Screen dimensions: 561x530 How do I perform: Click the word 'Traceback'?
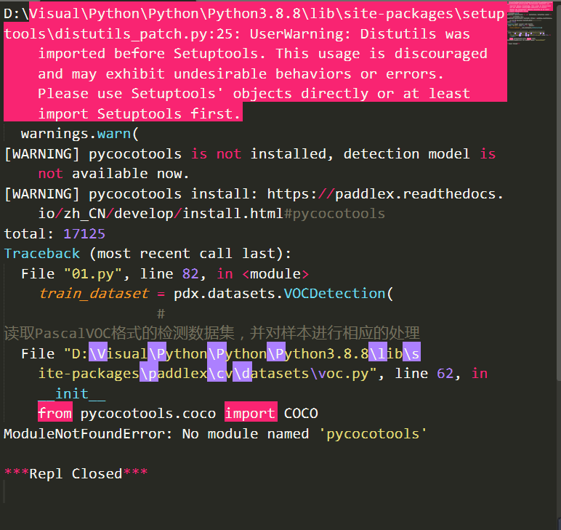[x=42, y=254]
